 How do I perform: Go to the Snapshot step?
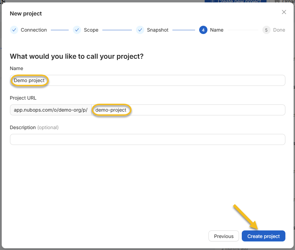pyautogui.click(x=152, y=30)
